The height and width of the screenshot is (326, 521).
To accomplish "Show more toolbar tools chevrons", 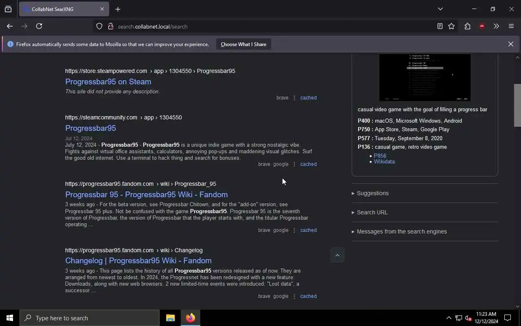I will (496, 26).
